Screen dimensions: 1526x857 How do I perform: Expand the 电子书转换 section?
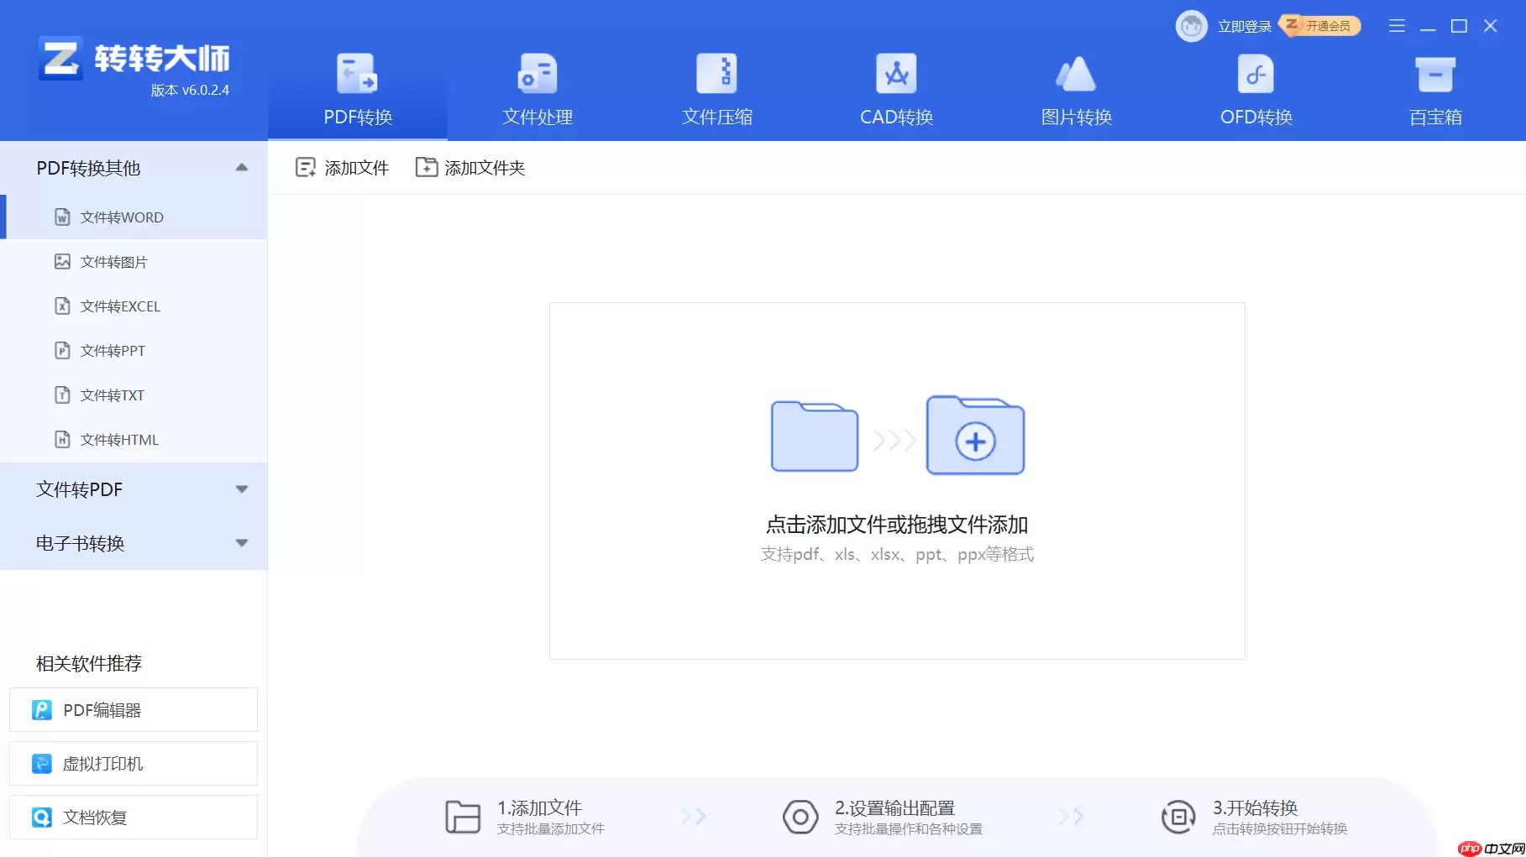(x=241, y=543)
